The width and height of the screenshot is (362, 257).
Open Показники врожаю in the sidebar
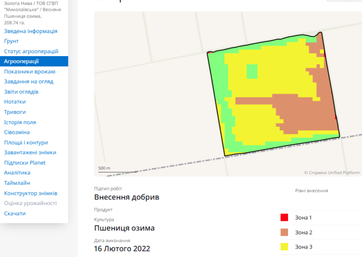click(x=30, y=72)
